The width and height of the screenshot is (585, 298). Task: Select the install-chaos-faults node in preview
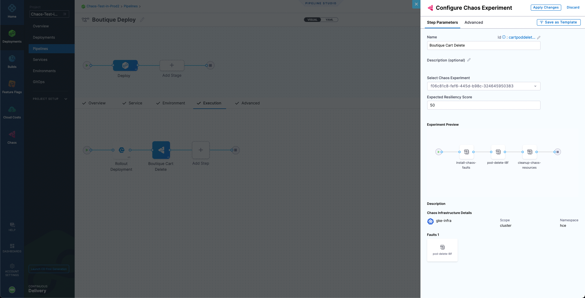tap(466, 152)
